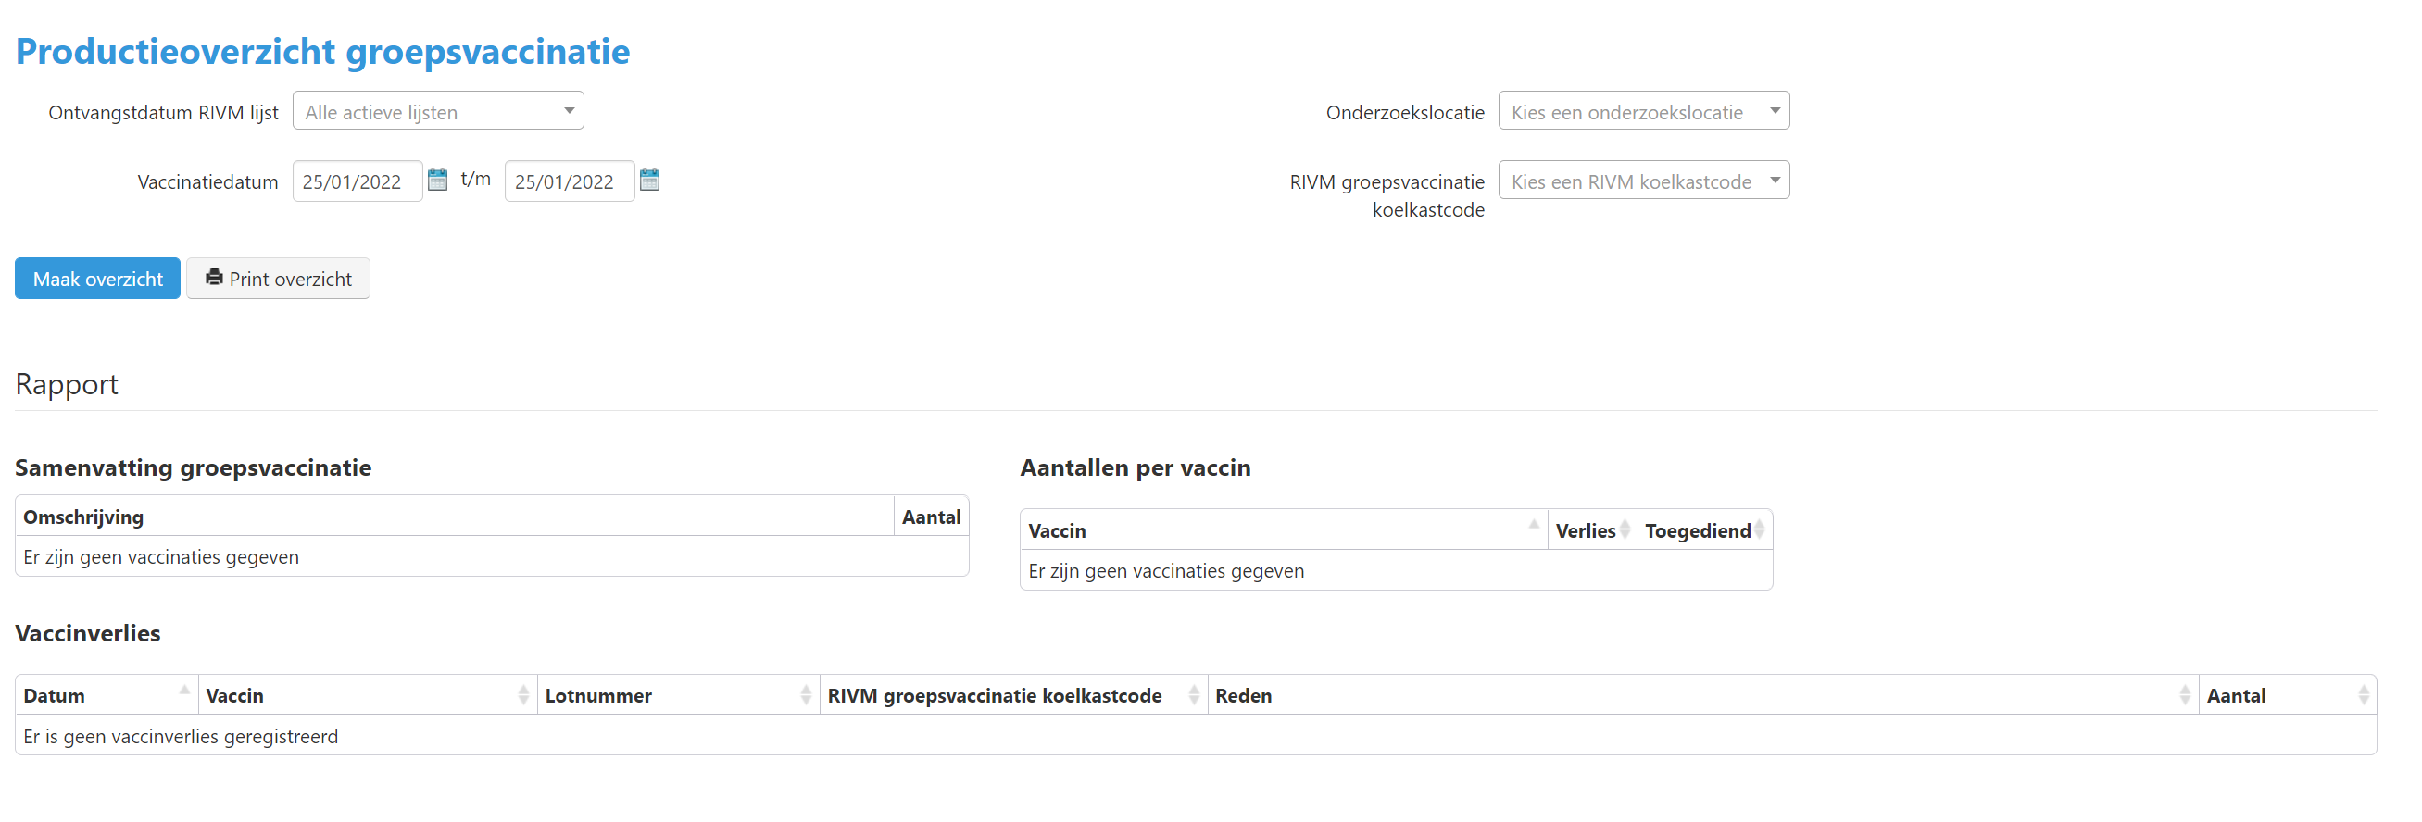Sort by the Verlies column

(x=1591, y=530)
